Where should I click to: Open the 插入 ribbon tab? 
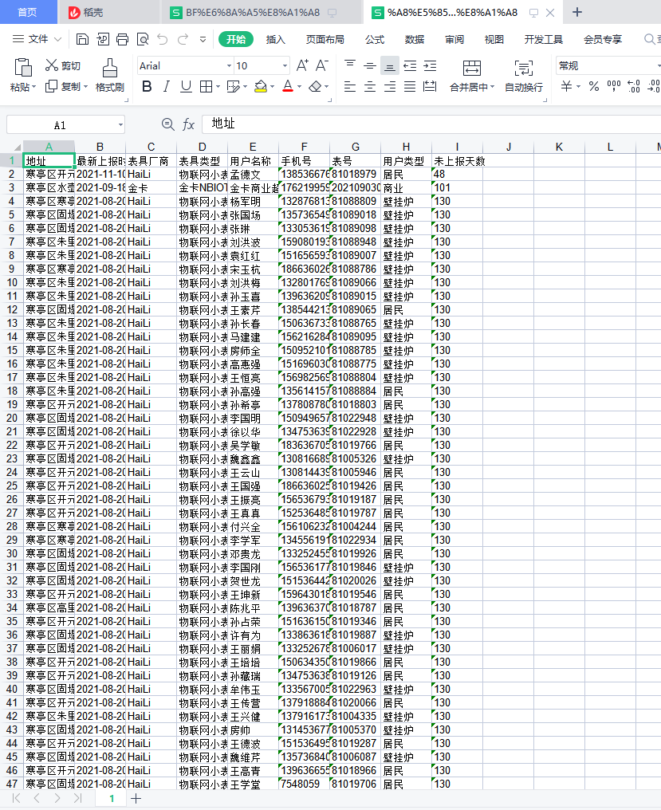(275, 39)
